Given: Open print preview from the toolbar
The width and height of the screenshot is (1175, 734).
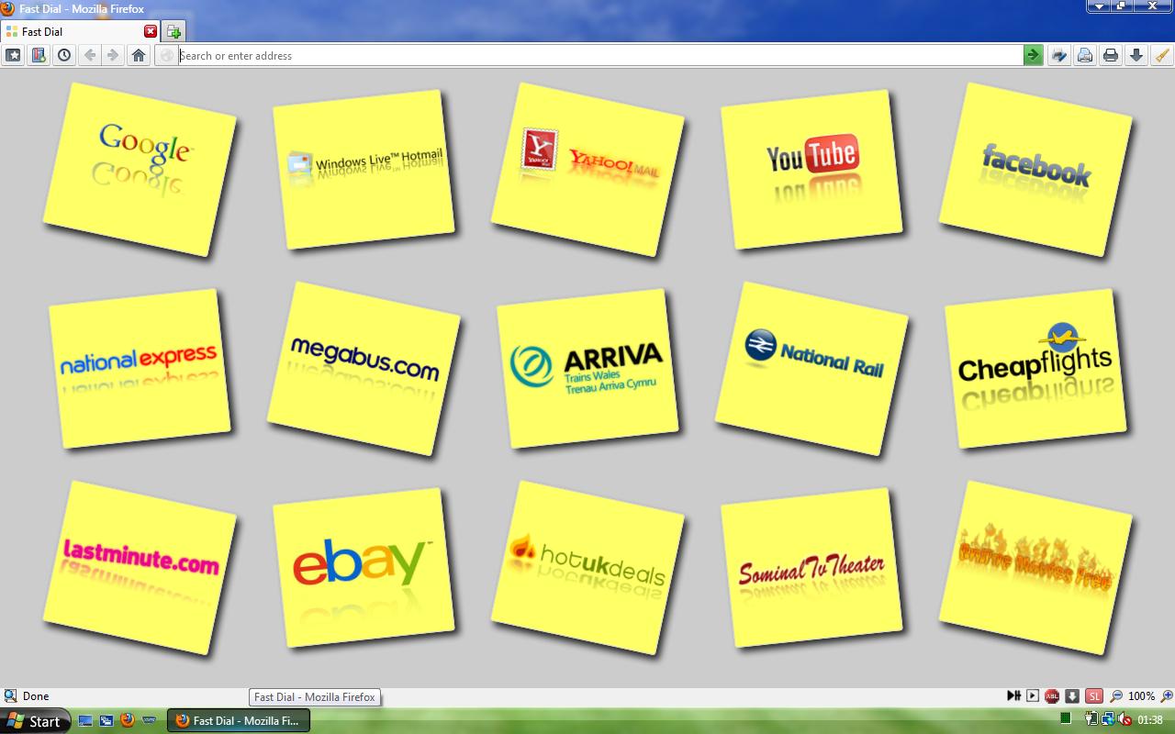Looking at the screenshot, I should tap(1085, 55).
